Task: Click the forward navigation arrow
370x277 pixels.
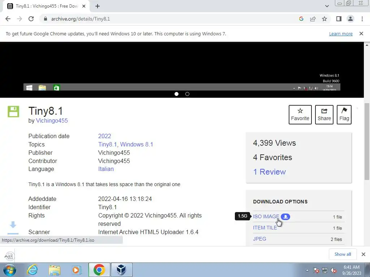Action: pos(20,19)
